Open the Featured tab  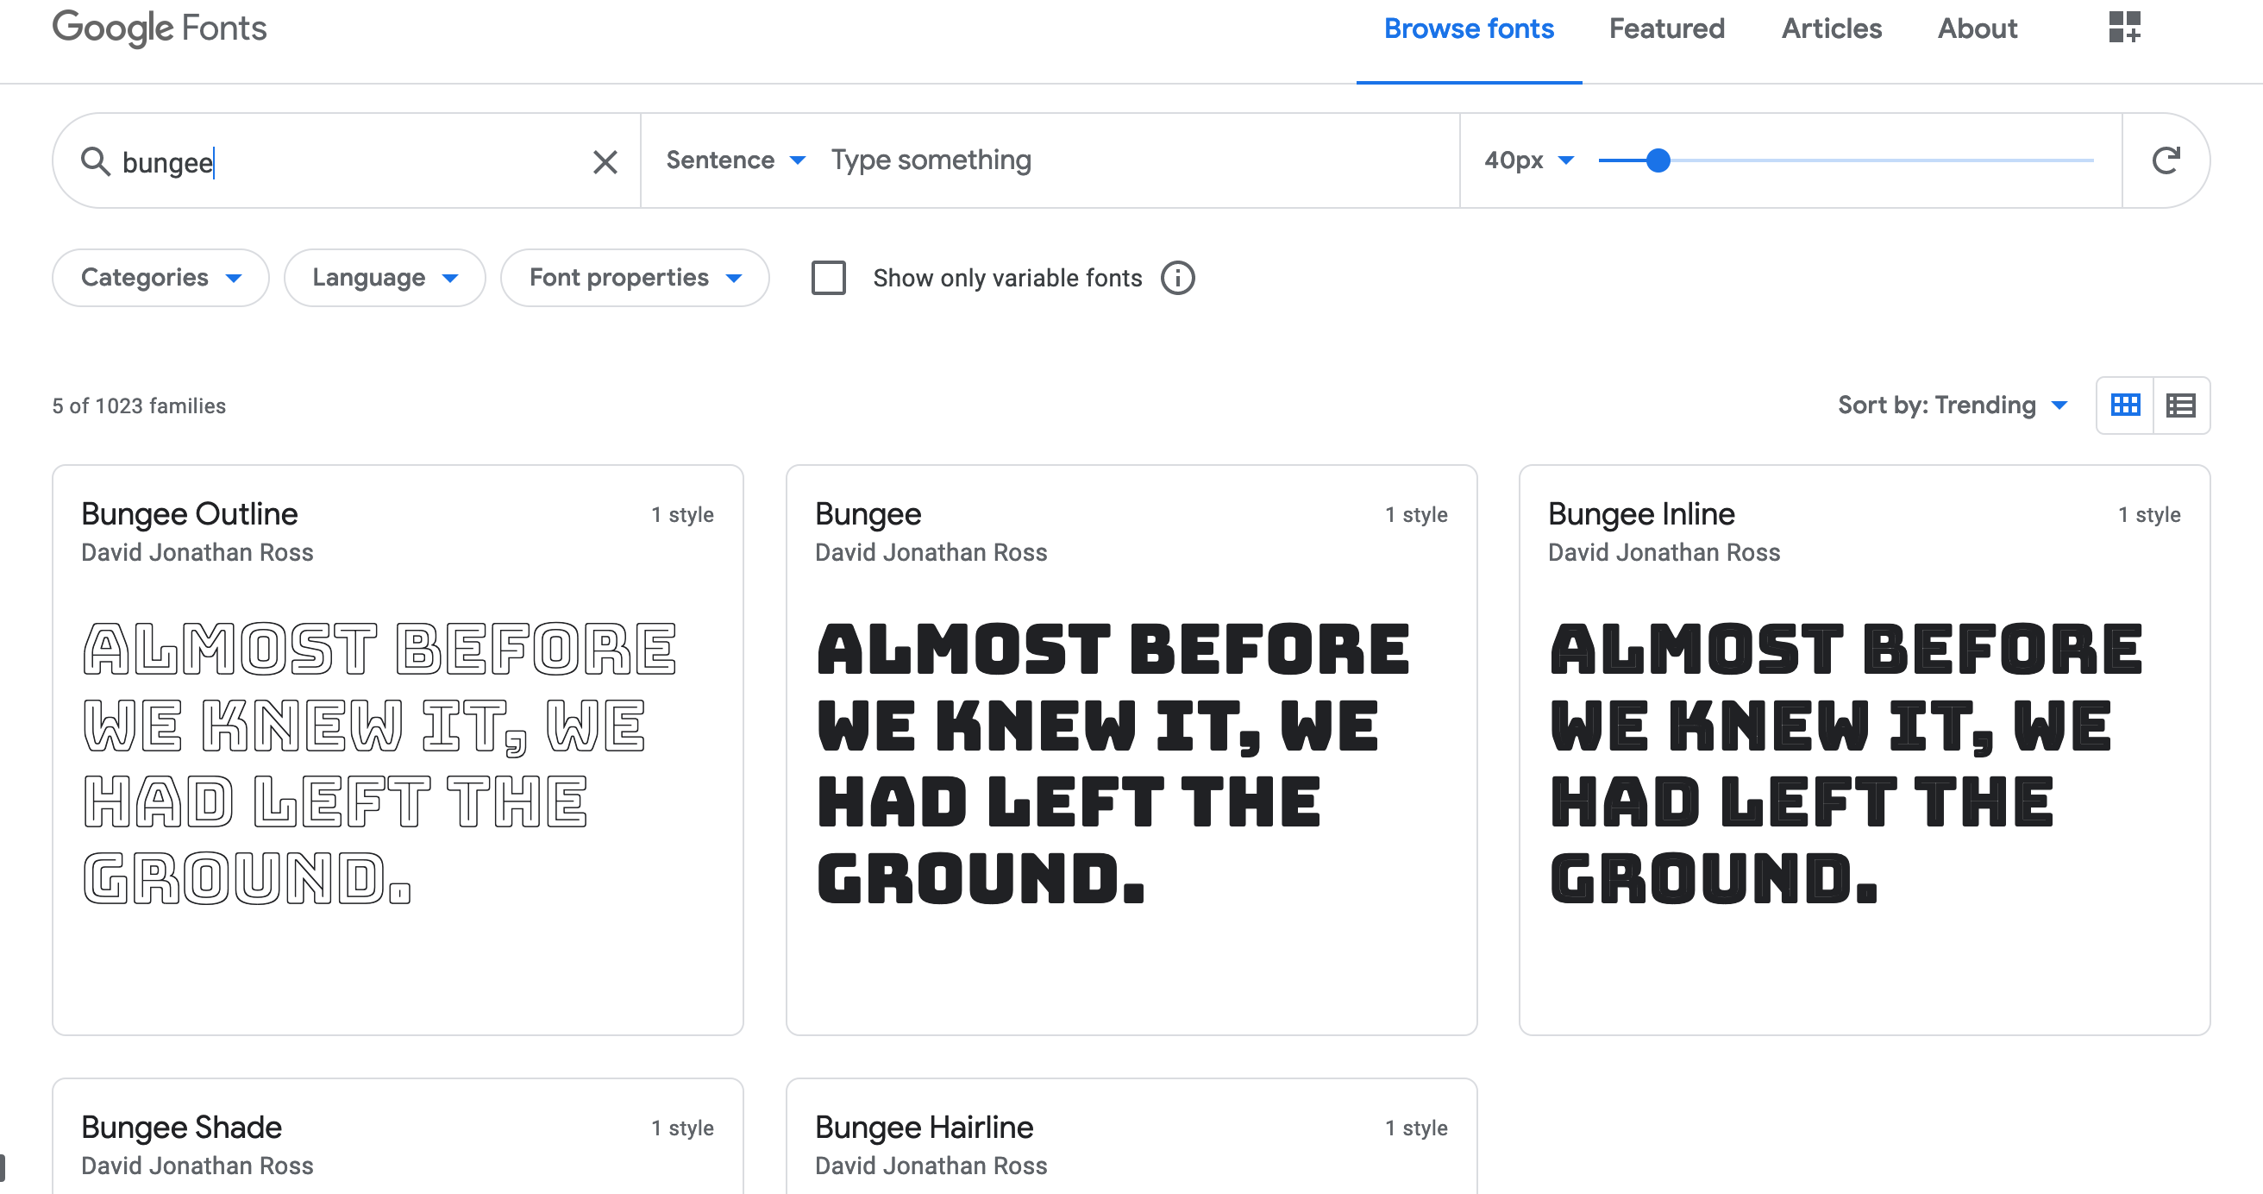[1666, 28]
